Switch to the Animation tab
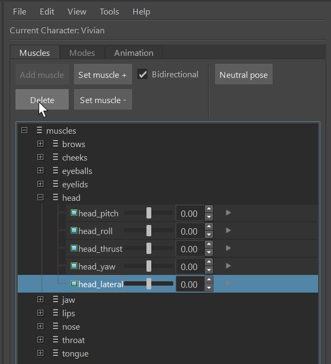Image resolution: width=331 pixels, height=364 pixels. coord(134,53)
